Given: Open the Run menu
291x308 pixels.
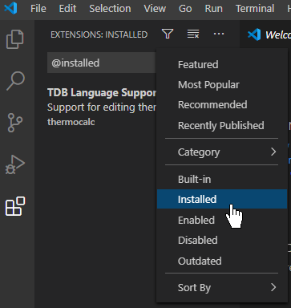Looking at the screenshot, I should tap(213, 9).
